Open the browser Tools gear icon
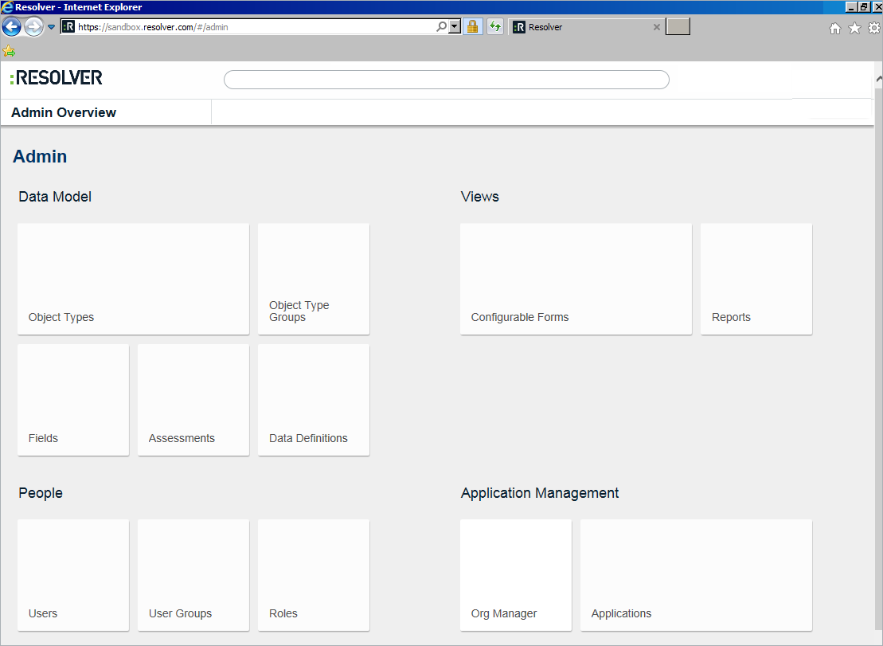883x646 pixels. click(874, 28)
